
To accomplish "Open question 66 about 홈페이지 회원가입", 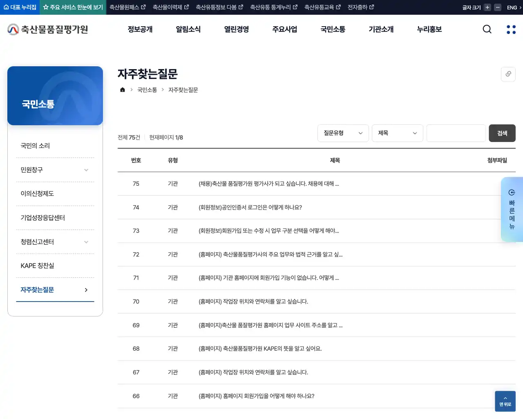I will (257, 396).
